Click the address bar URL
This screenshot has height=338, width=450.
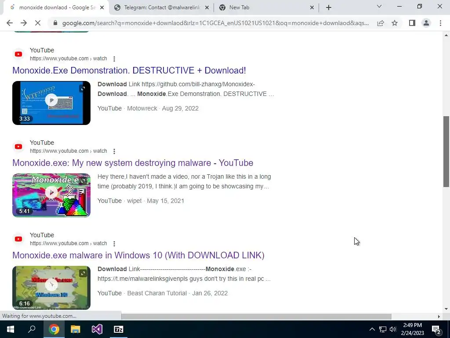(215, 23)
